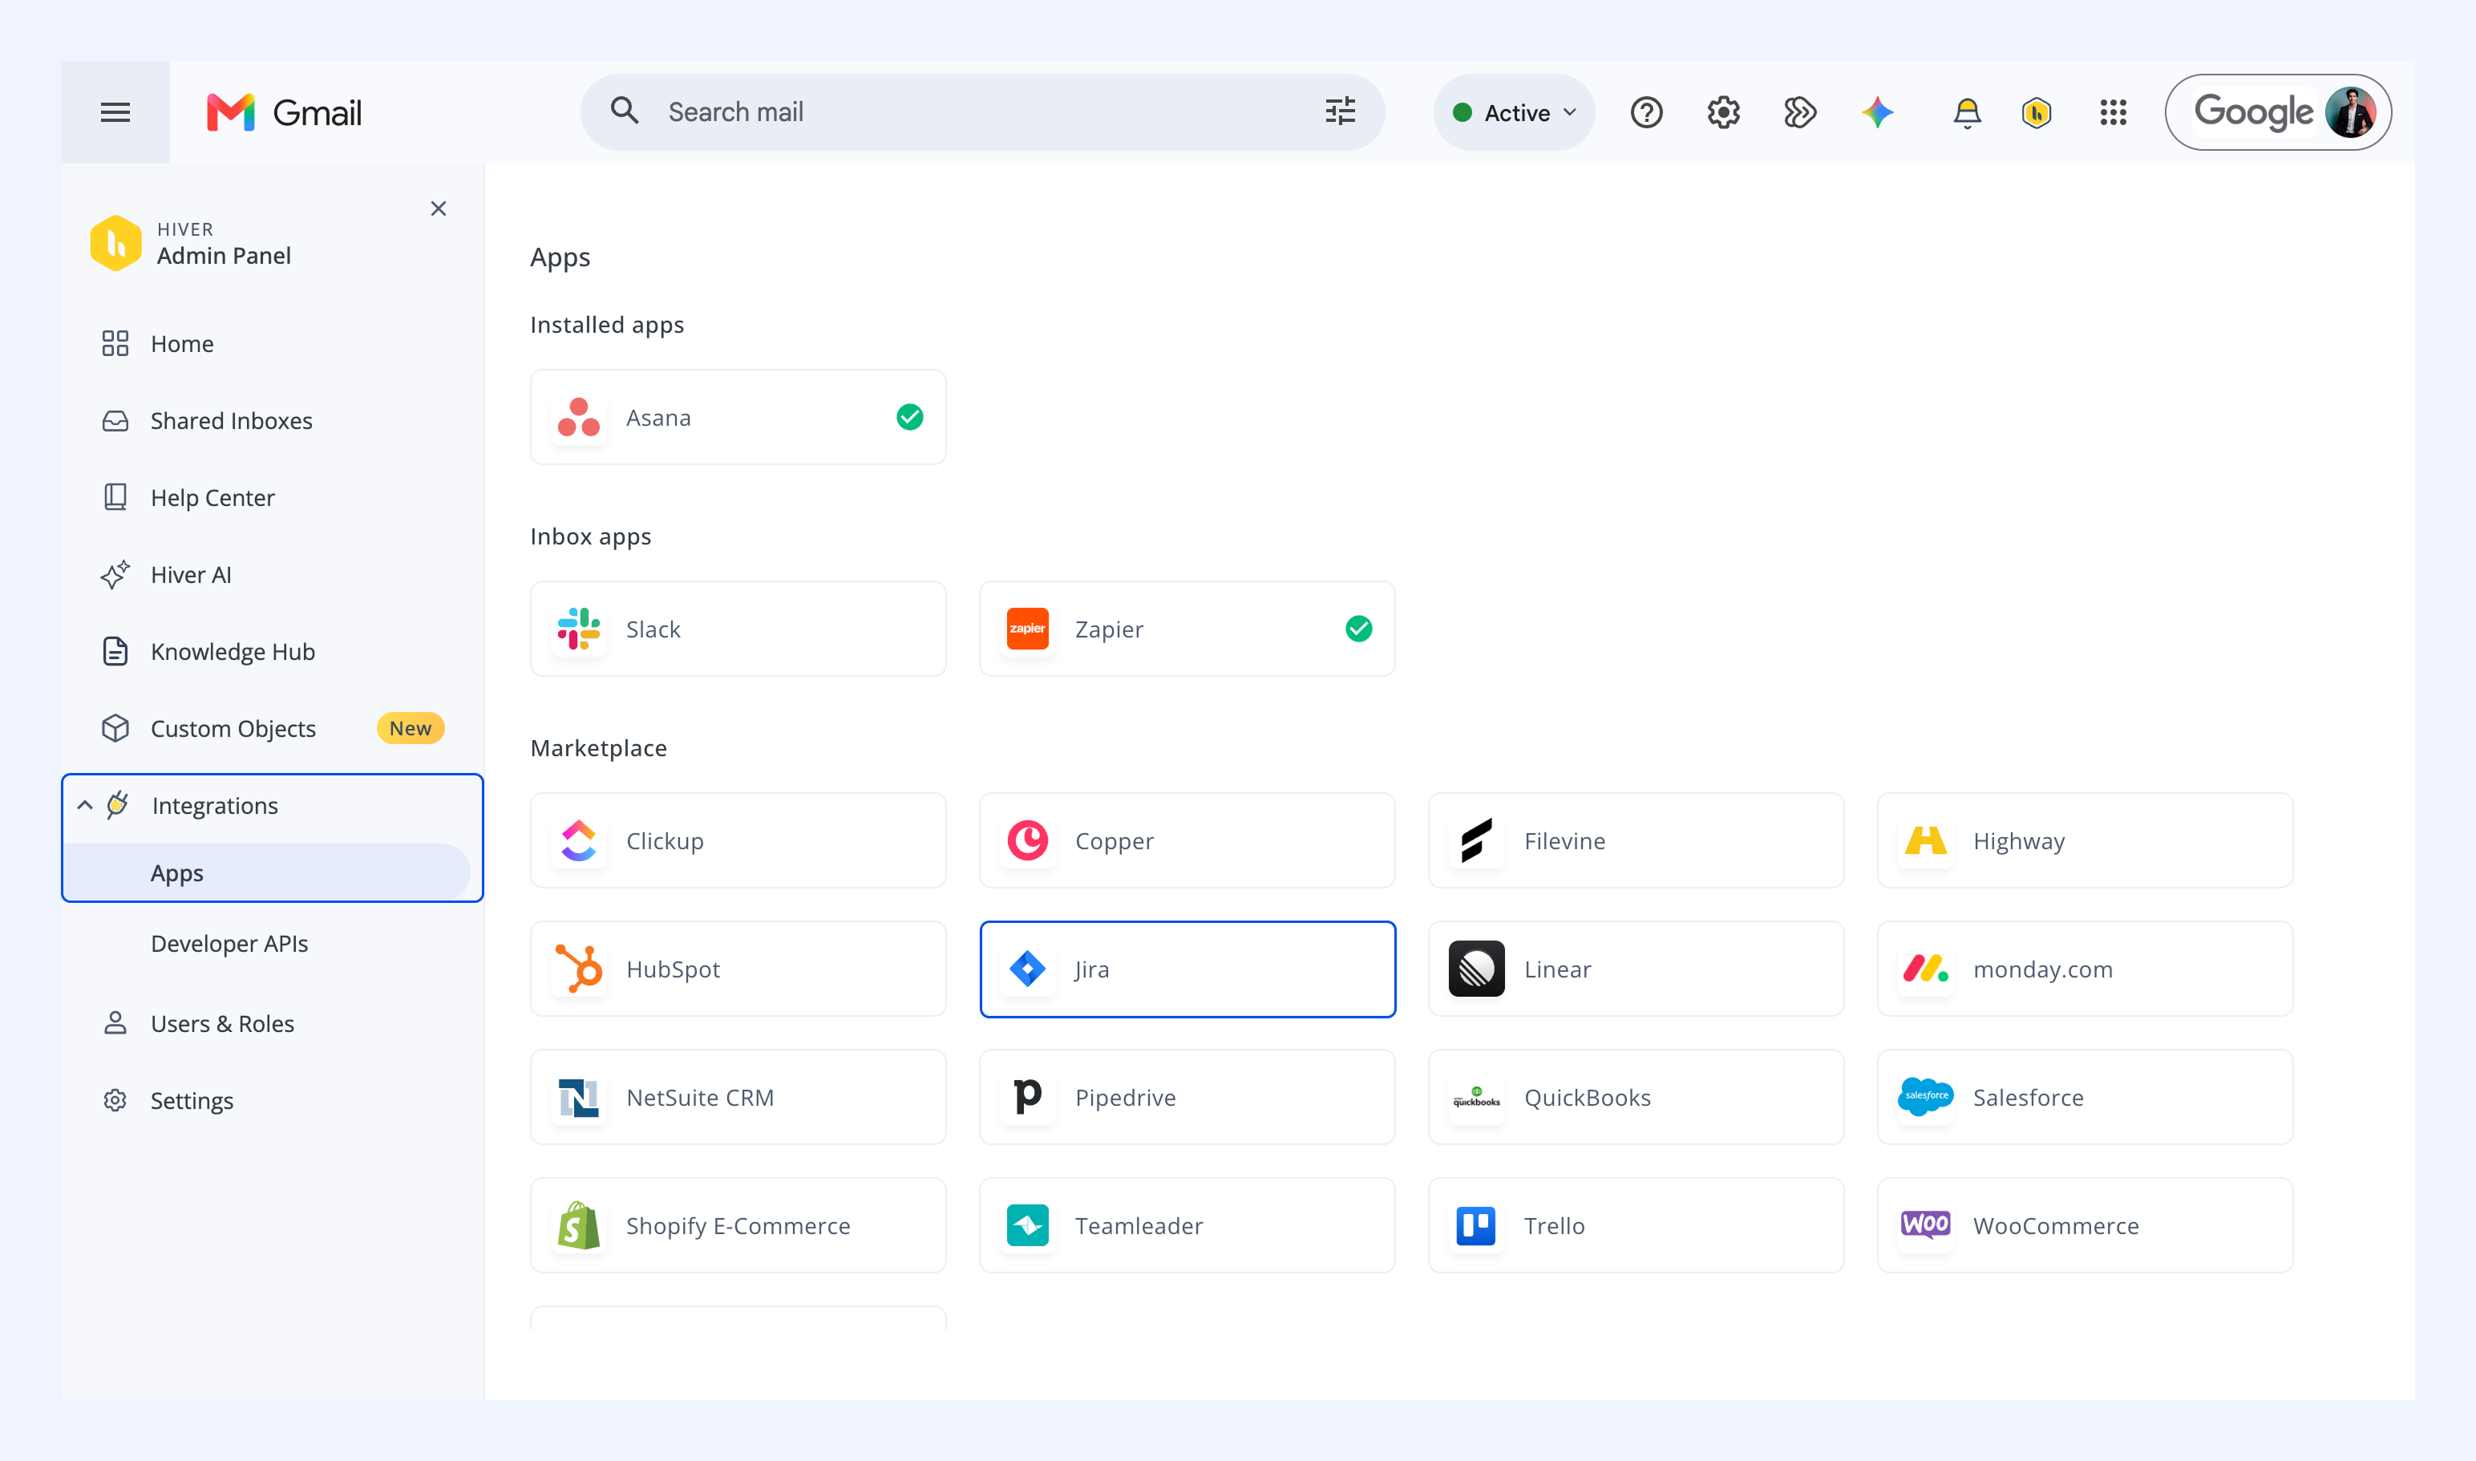The width and height of the screenshot is (2476, 1461).
Task: Open the Filevine marketplace card
Action: 1637,841
